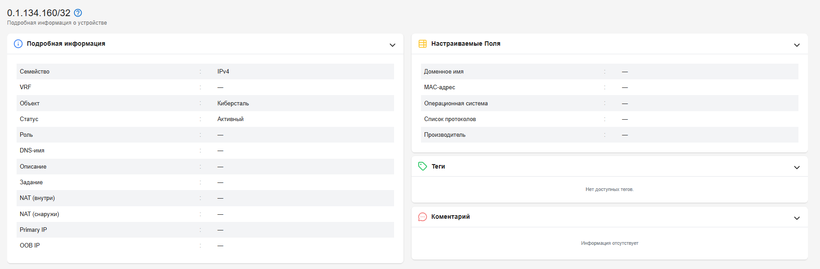
Task: Click the Киберсталь object value
Action: 233,103
